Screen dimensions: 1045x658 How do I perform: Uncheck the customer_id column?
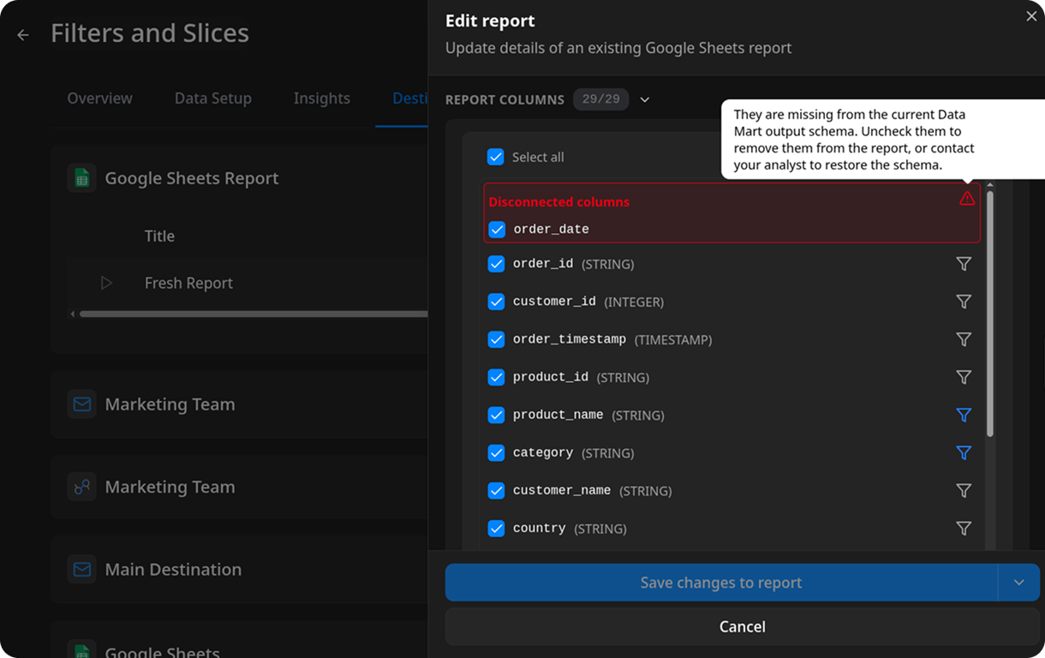coord(496,302)
